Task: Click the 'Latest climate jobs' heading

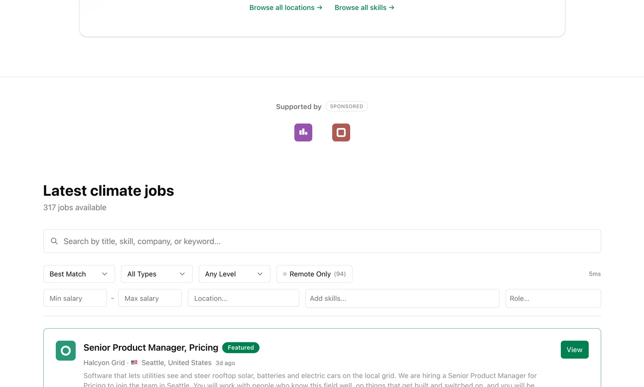Action: [109, 191]
